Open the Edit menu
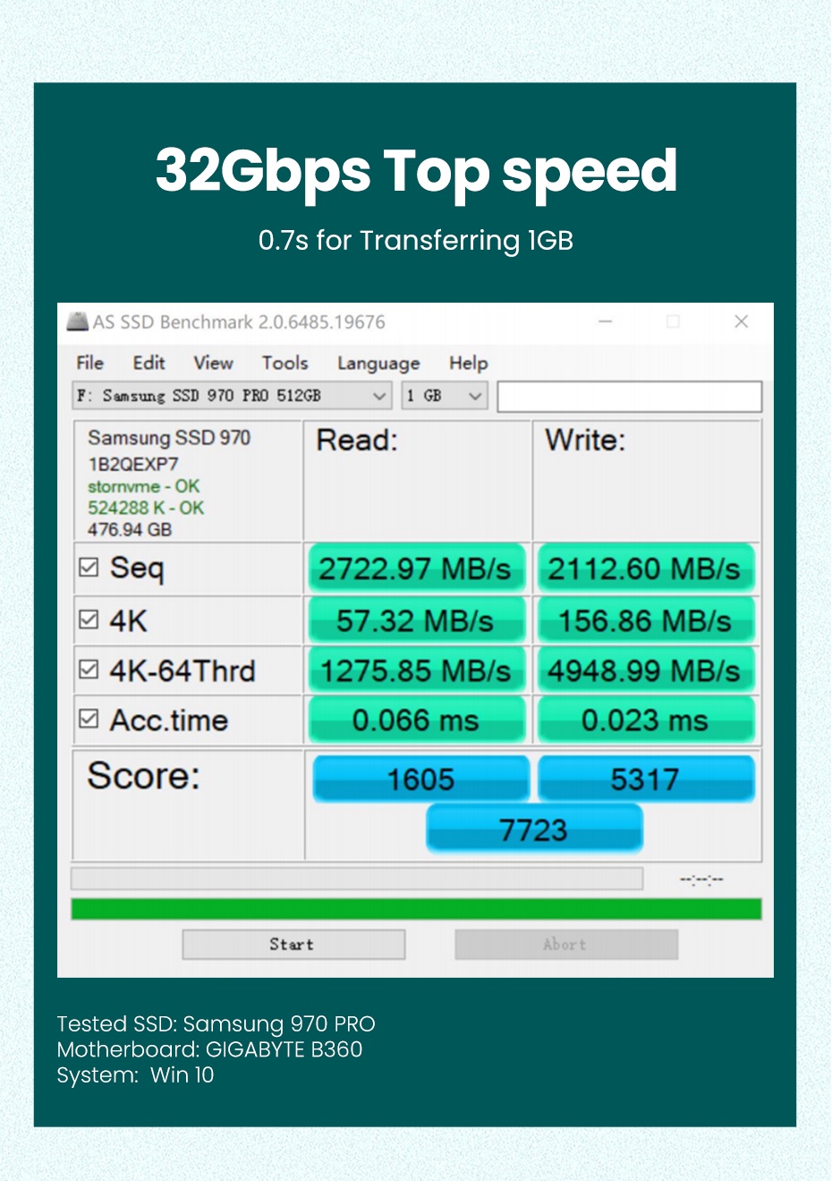Viewport: 832px width, 1181px height. click(149, 363)
